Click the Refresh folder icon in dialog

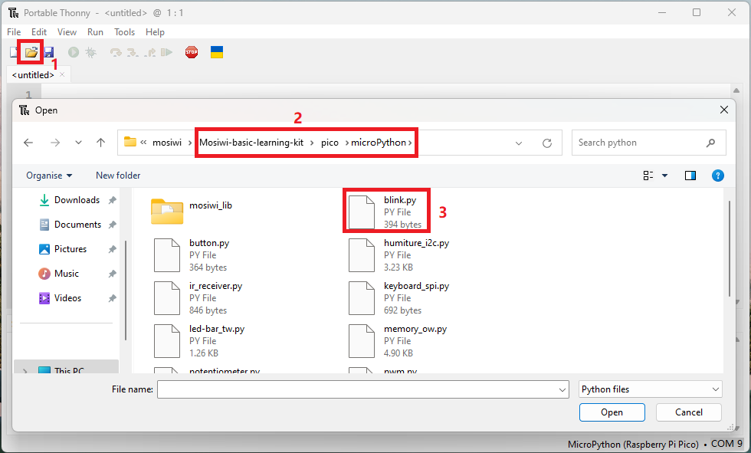click(547, 143)
